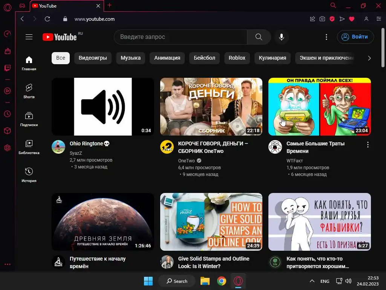Add page to bookmarks with heart icon
Viewport: 386px width, 290px height.
(x=352, y=19)
